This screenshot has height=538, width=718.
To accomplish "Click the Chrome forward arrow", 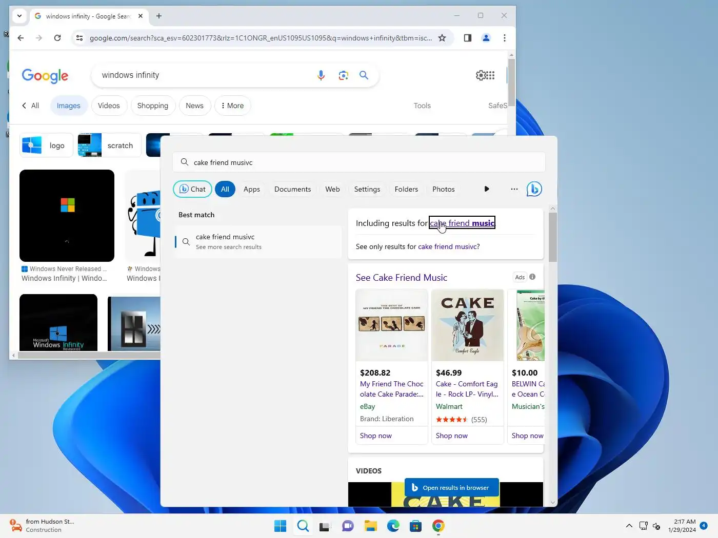I will coord(39,38).
